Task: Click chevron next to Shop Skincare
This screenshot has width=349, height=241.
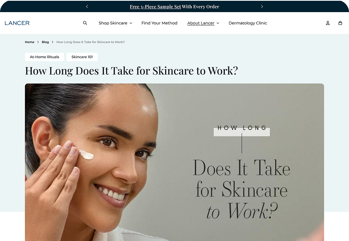Action: pos(131,23)
